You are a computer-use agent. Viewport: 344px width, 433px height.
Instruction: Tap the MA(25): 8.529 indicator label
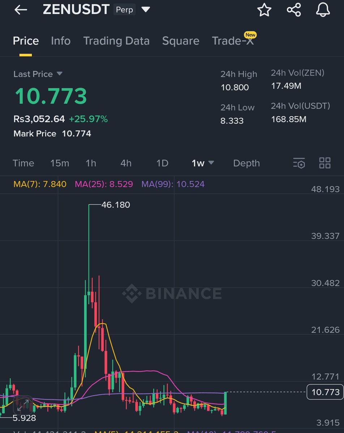(x=104, y=184)
